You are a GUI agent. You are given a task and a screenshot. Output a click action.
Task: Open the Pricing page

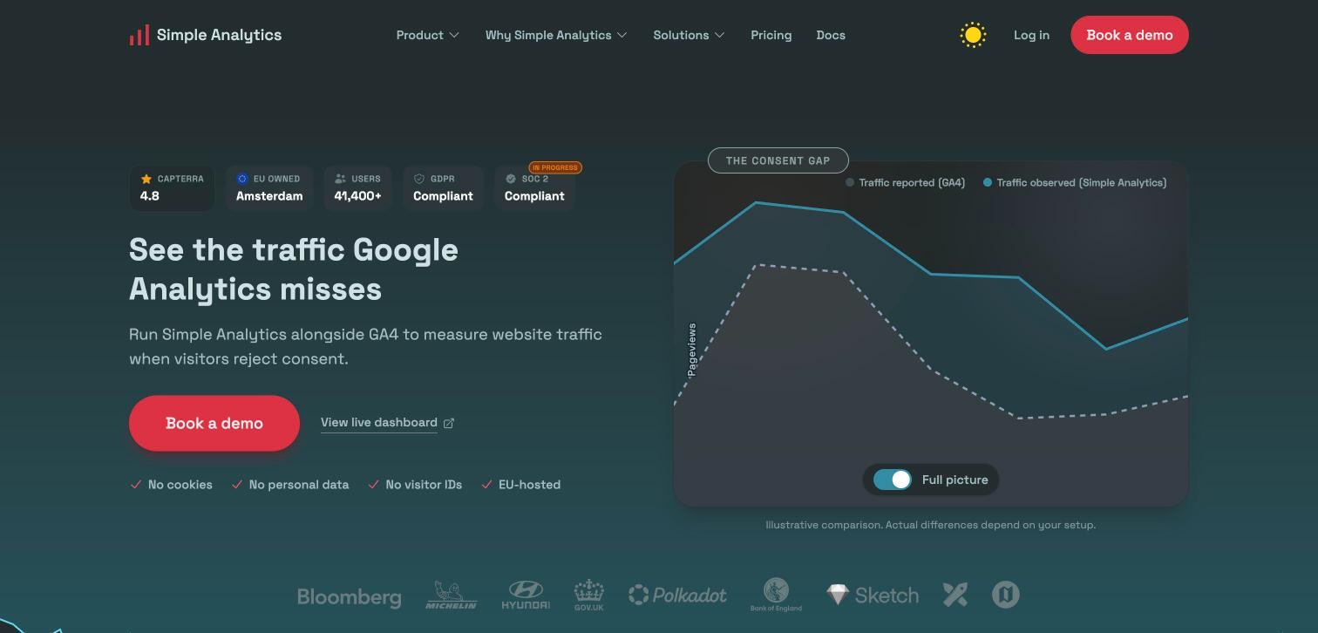coord(771,35)
